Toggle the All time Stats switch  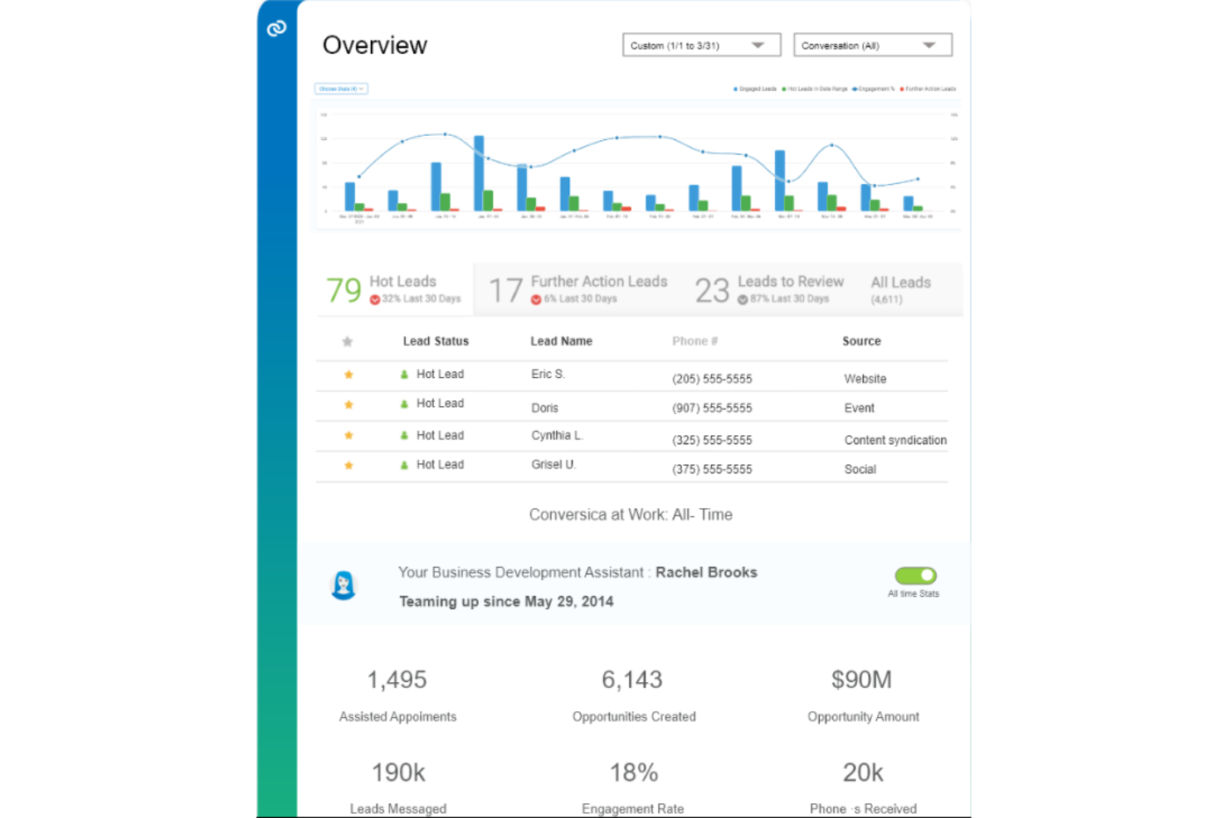(915, 575)
